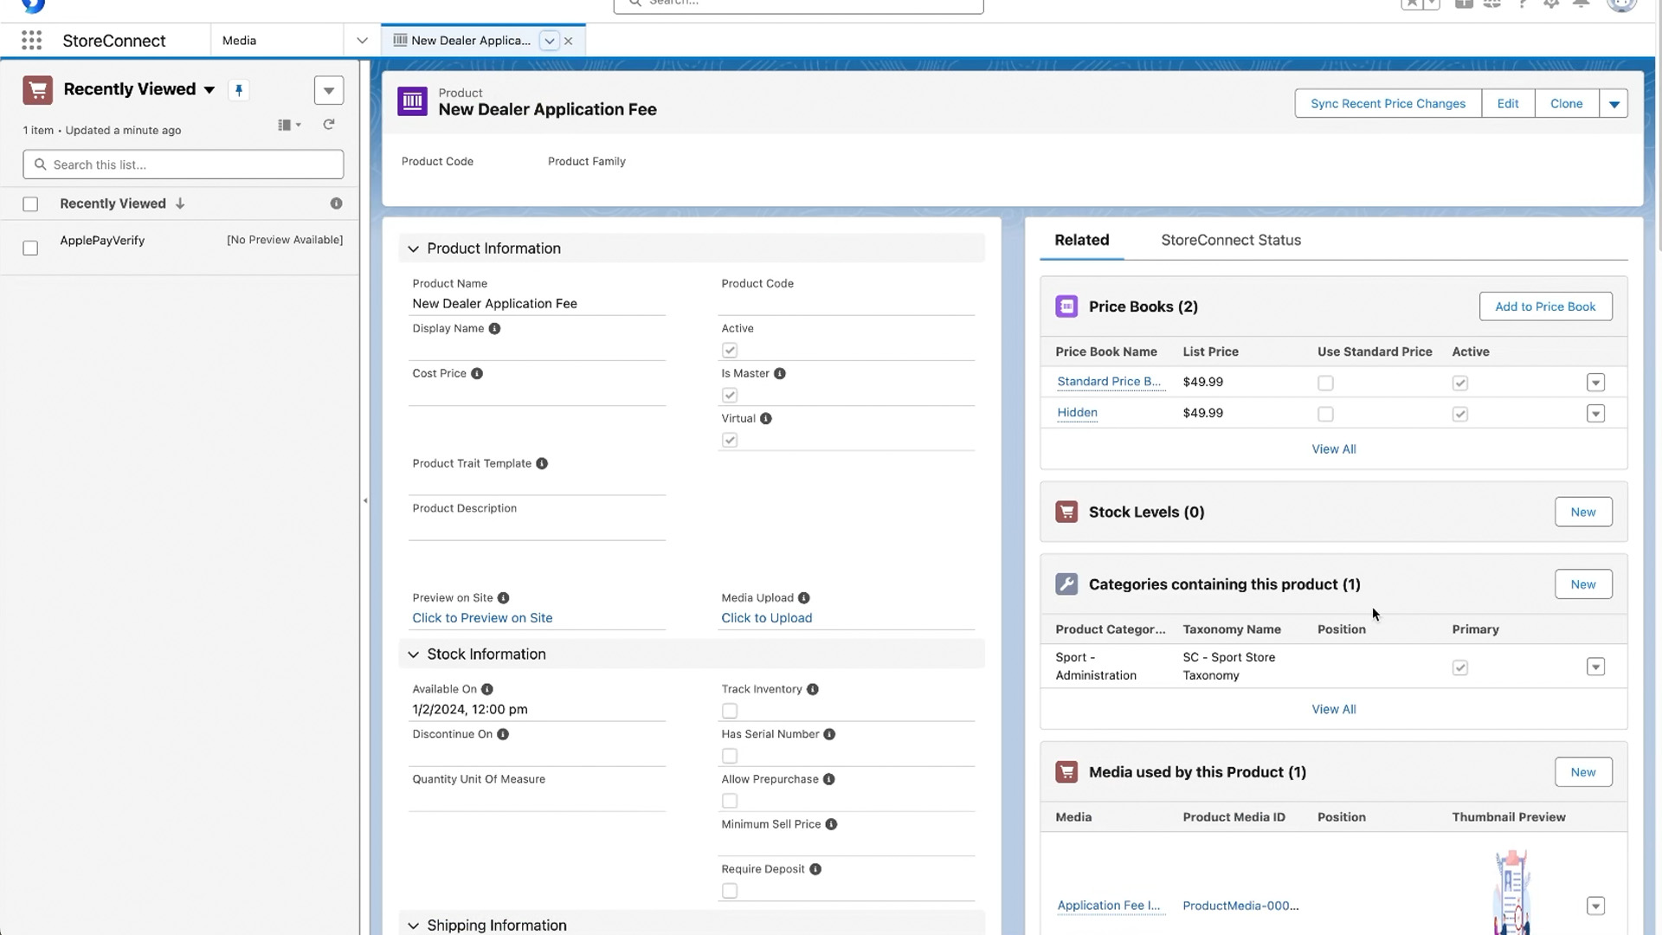Open the list display options icon
Viewport: 1662px width, 935px height.
tap(289, 125)
